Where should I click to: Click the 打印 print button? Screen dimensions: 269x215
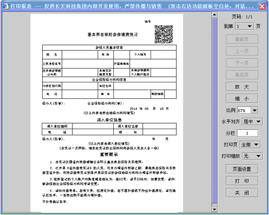(x=242, y=181)
